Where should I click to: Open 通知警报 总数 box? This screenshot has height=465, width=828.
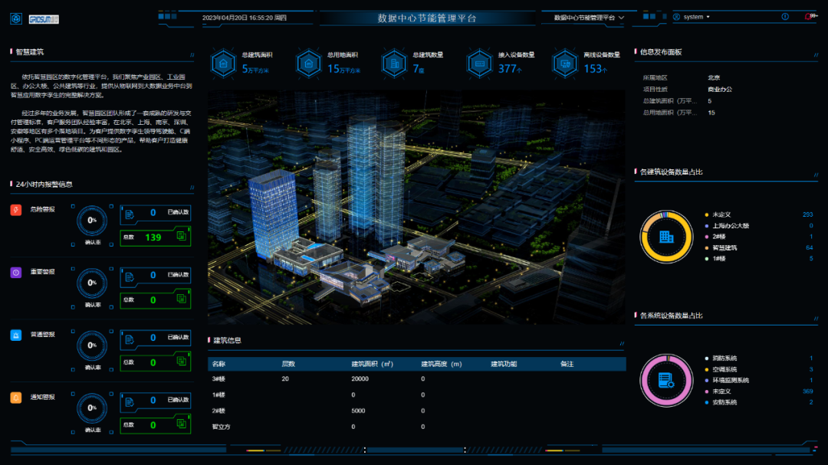click(x=155, y=424)
